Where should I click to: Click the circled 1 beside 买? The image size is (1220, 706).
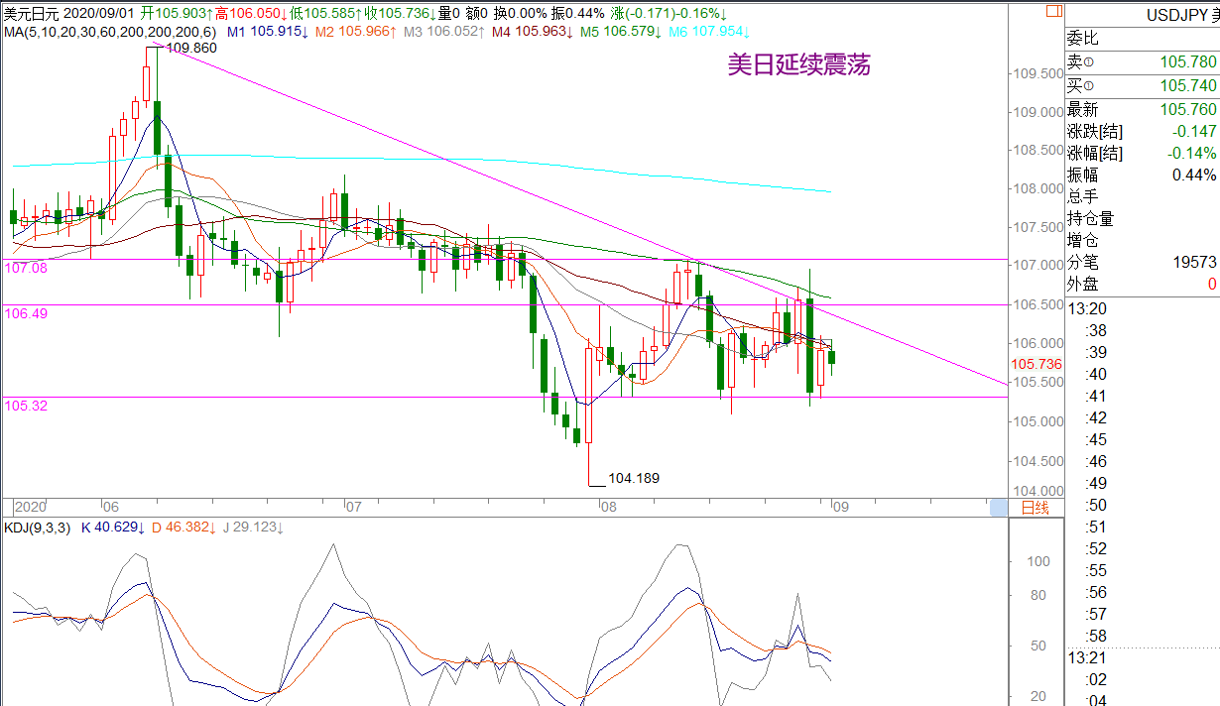coord(1089,86)
